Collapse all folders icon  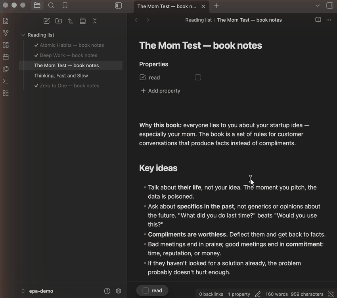95,21
